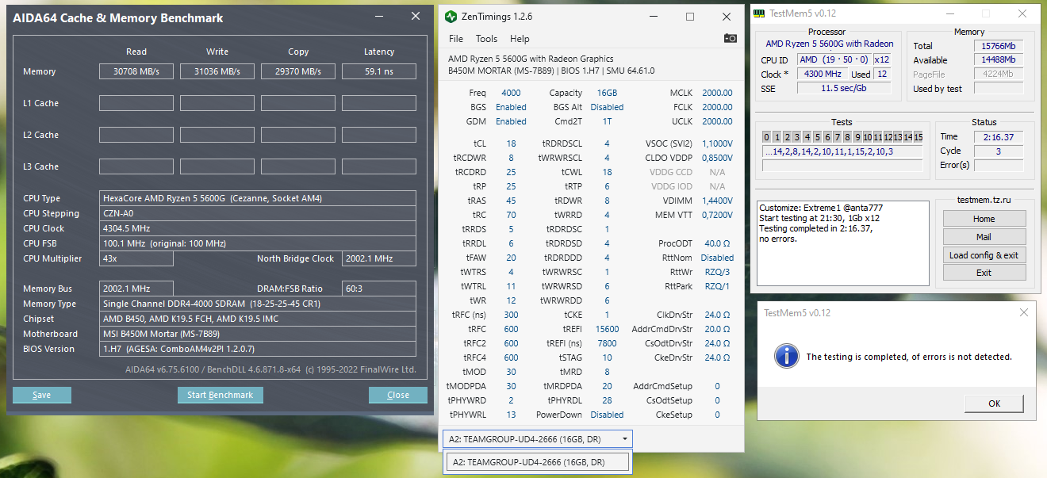Viewport: 1047px width, 478px height.
Task: Minimize the TestMem5 main window
Action: (x=949, y=13)
